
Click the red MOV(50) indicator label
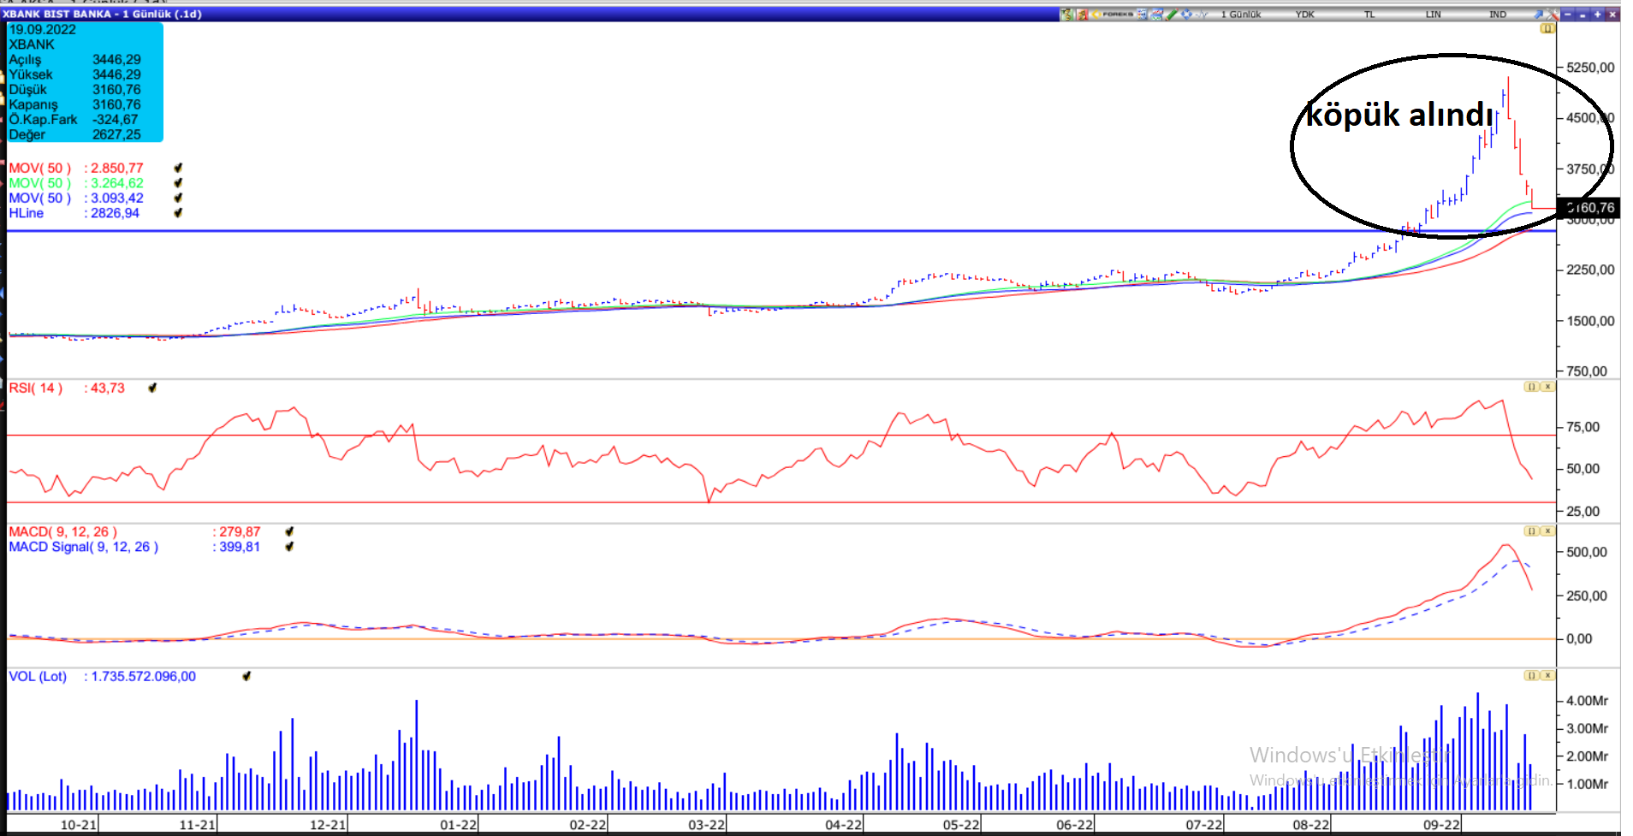click(40, 168)
